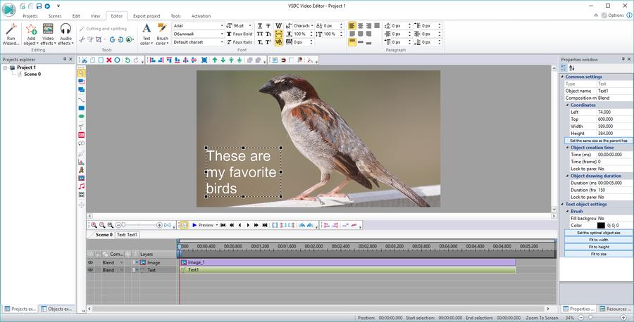Open the Arial font family dropdown
Screen dimensions: 634x322
(x=221, y=25)
